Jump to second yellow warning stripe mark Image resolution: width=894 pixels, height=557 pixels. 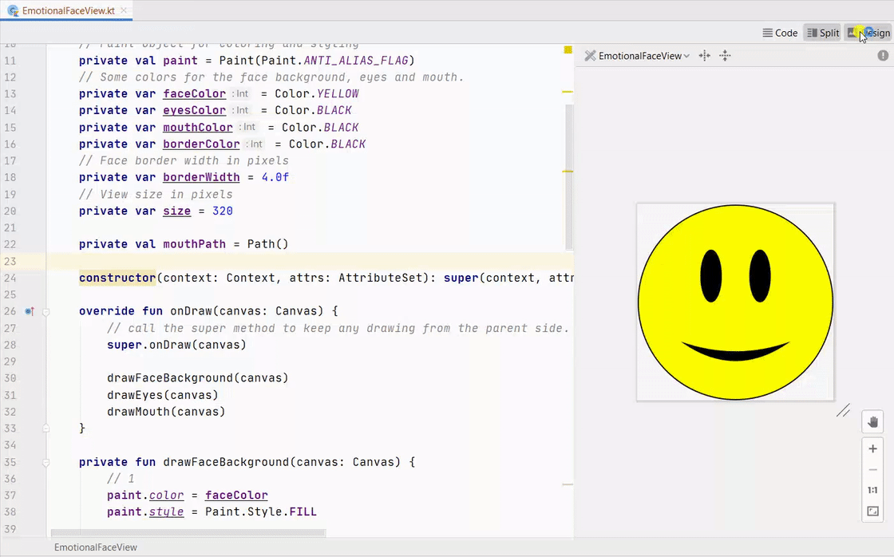pos(568,171)
